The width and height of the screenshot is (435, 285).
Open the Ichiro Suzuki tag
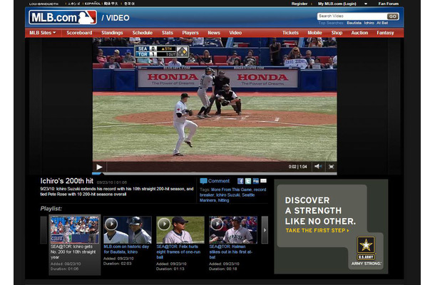tap(227, 195)
